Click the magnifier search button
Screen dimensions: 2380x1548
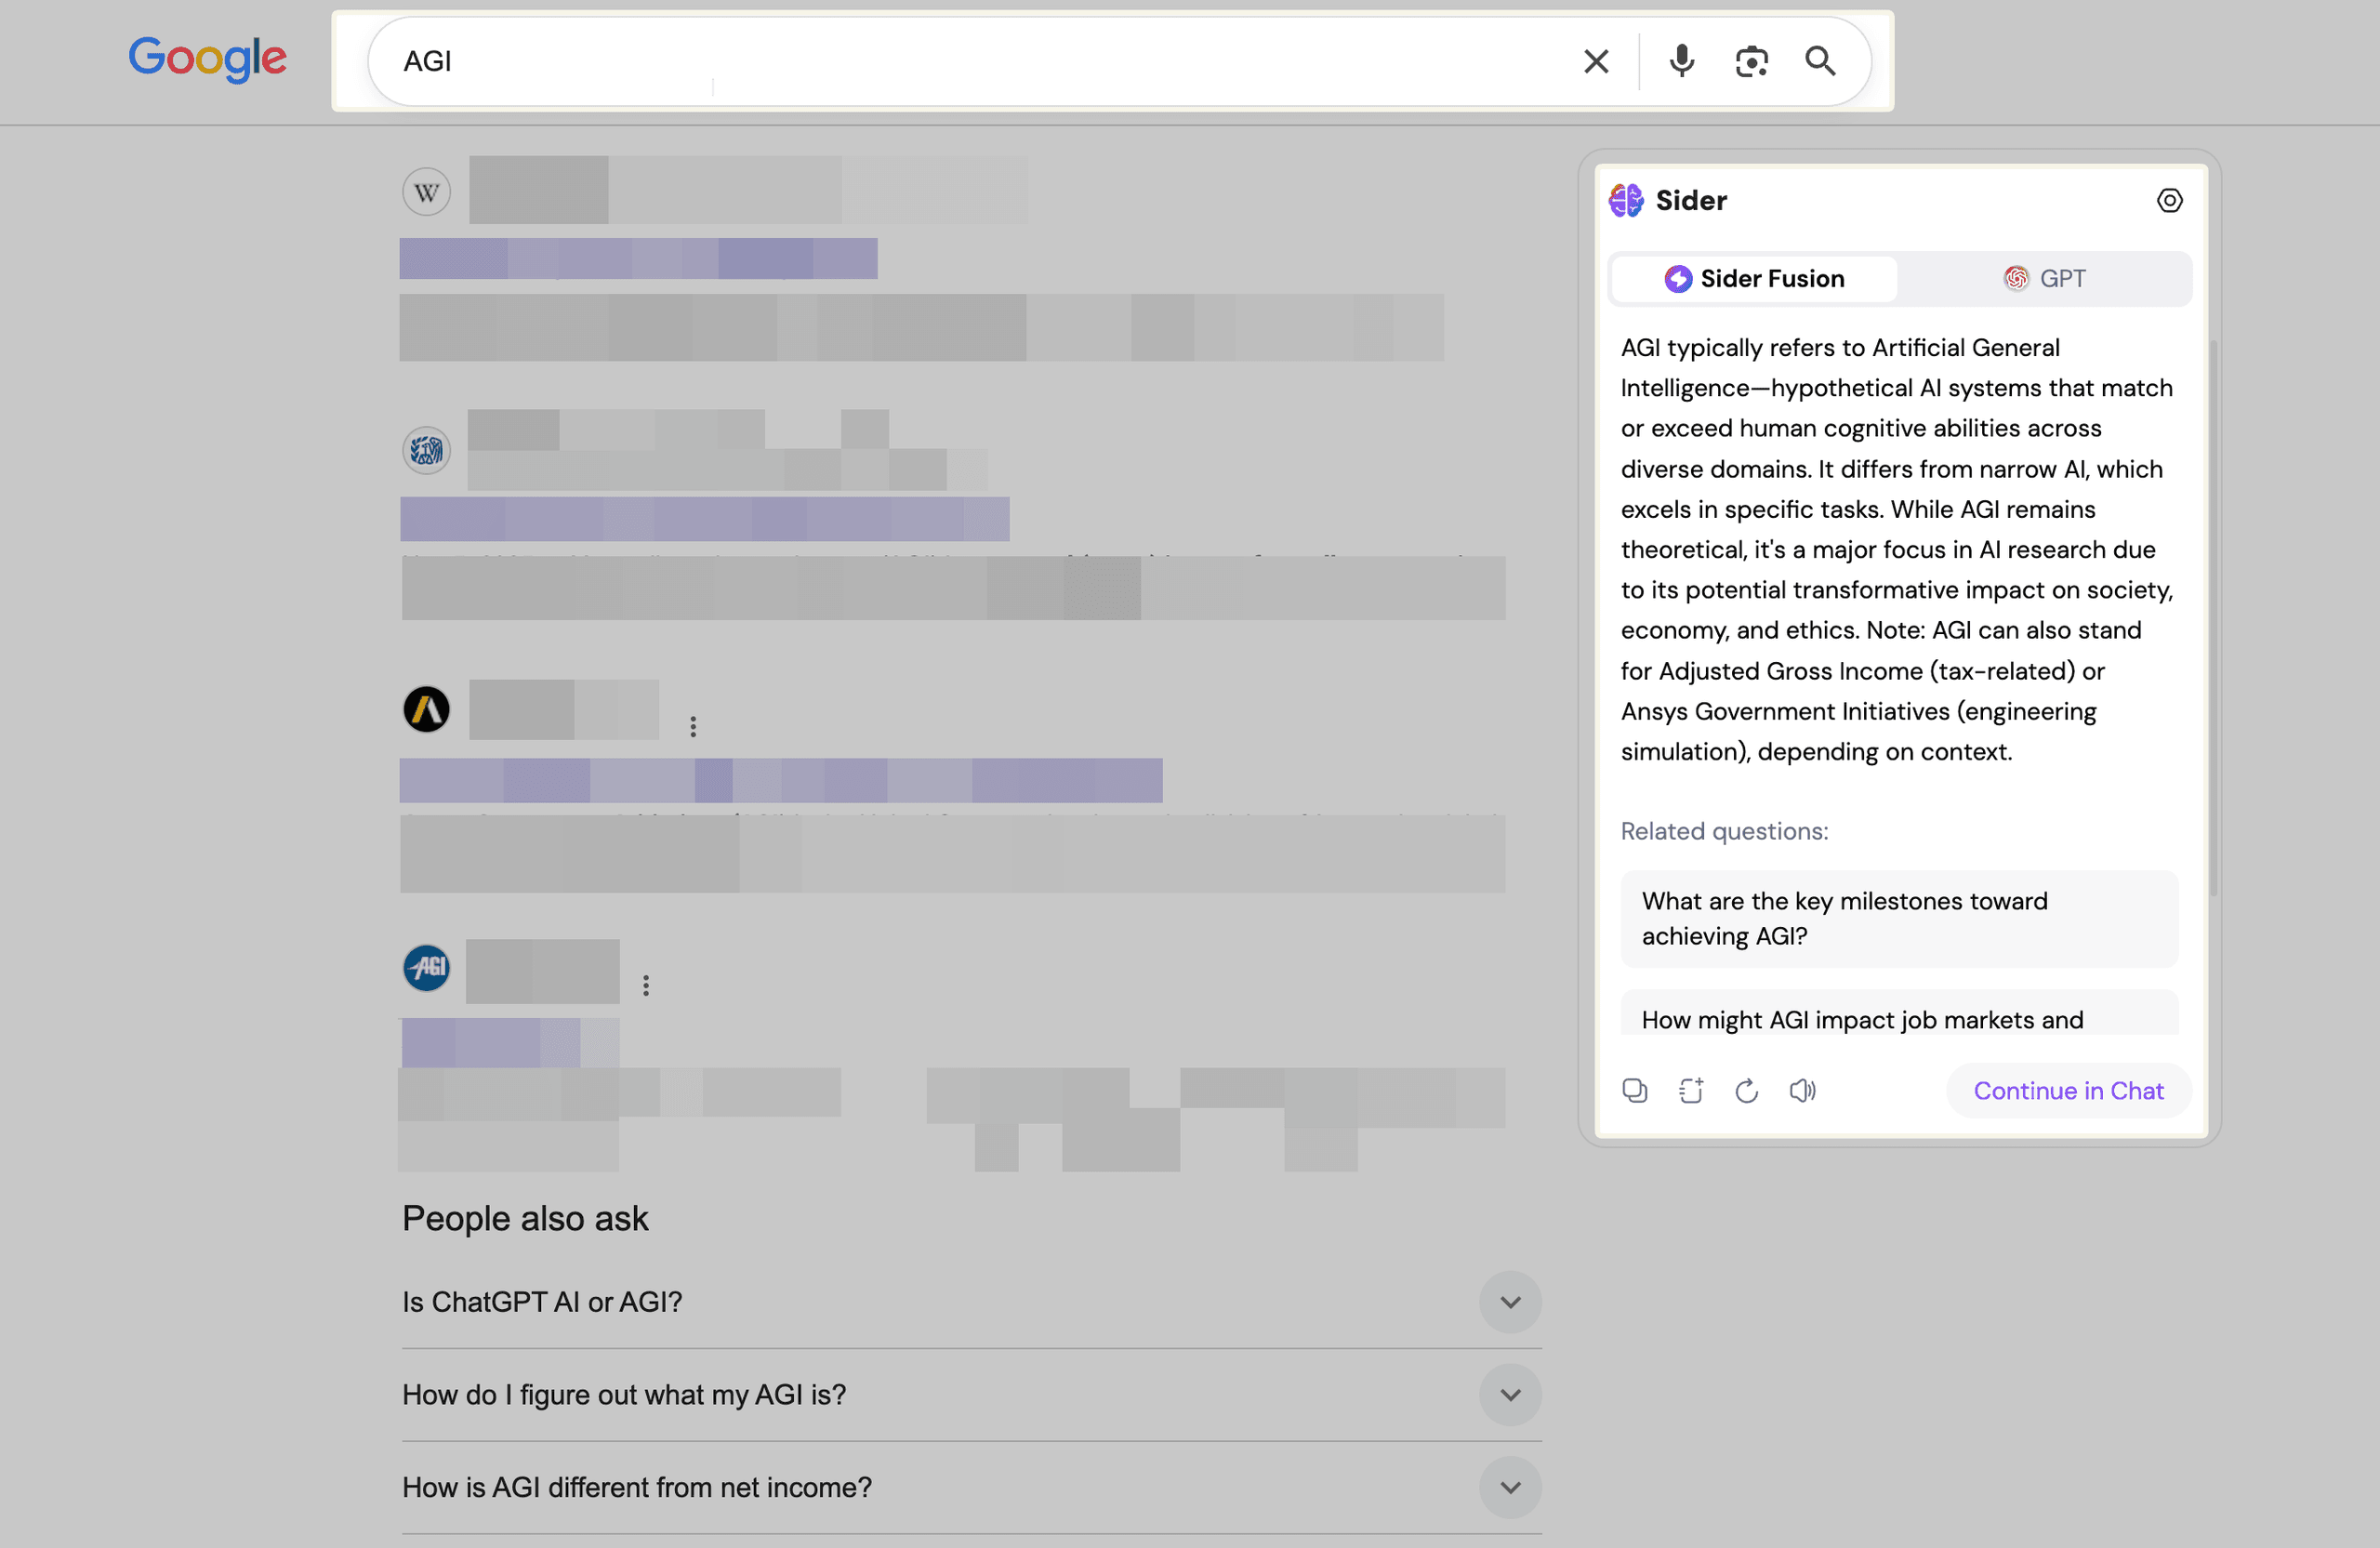click(1819, 62)
